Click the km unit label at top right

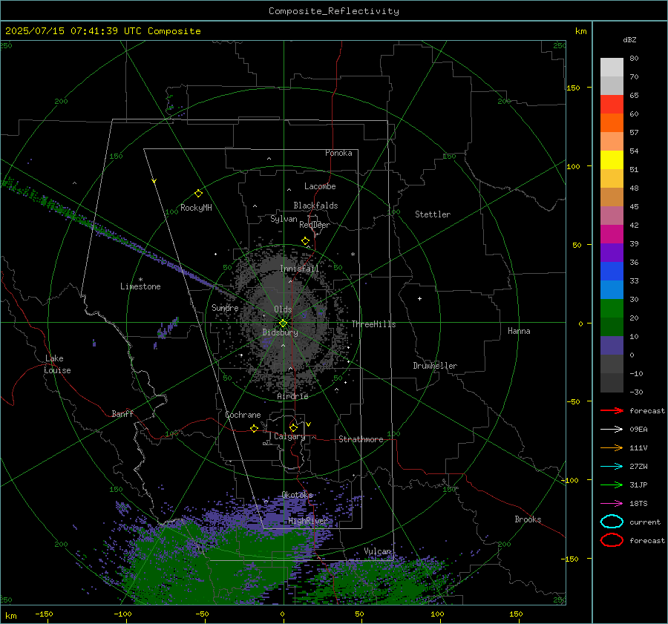coord(580,31)
